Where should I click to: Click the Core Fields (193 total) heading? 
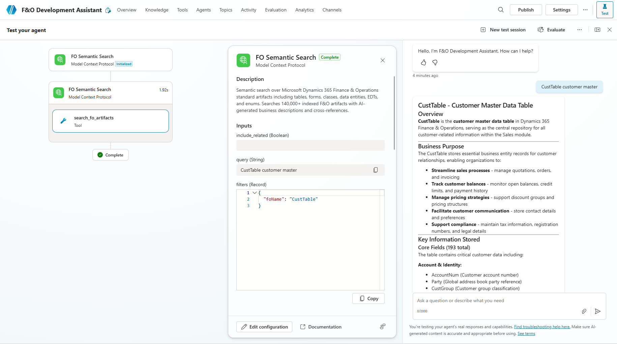tap(444, 247)
